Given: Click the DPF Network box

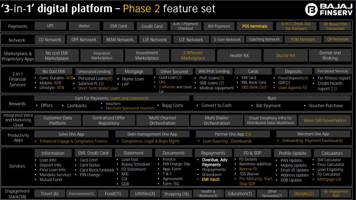Looking at the screenshot, I should pos(84,39).
